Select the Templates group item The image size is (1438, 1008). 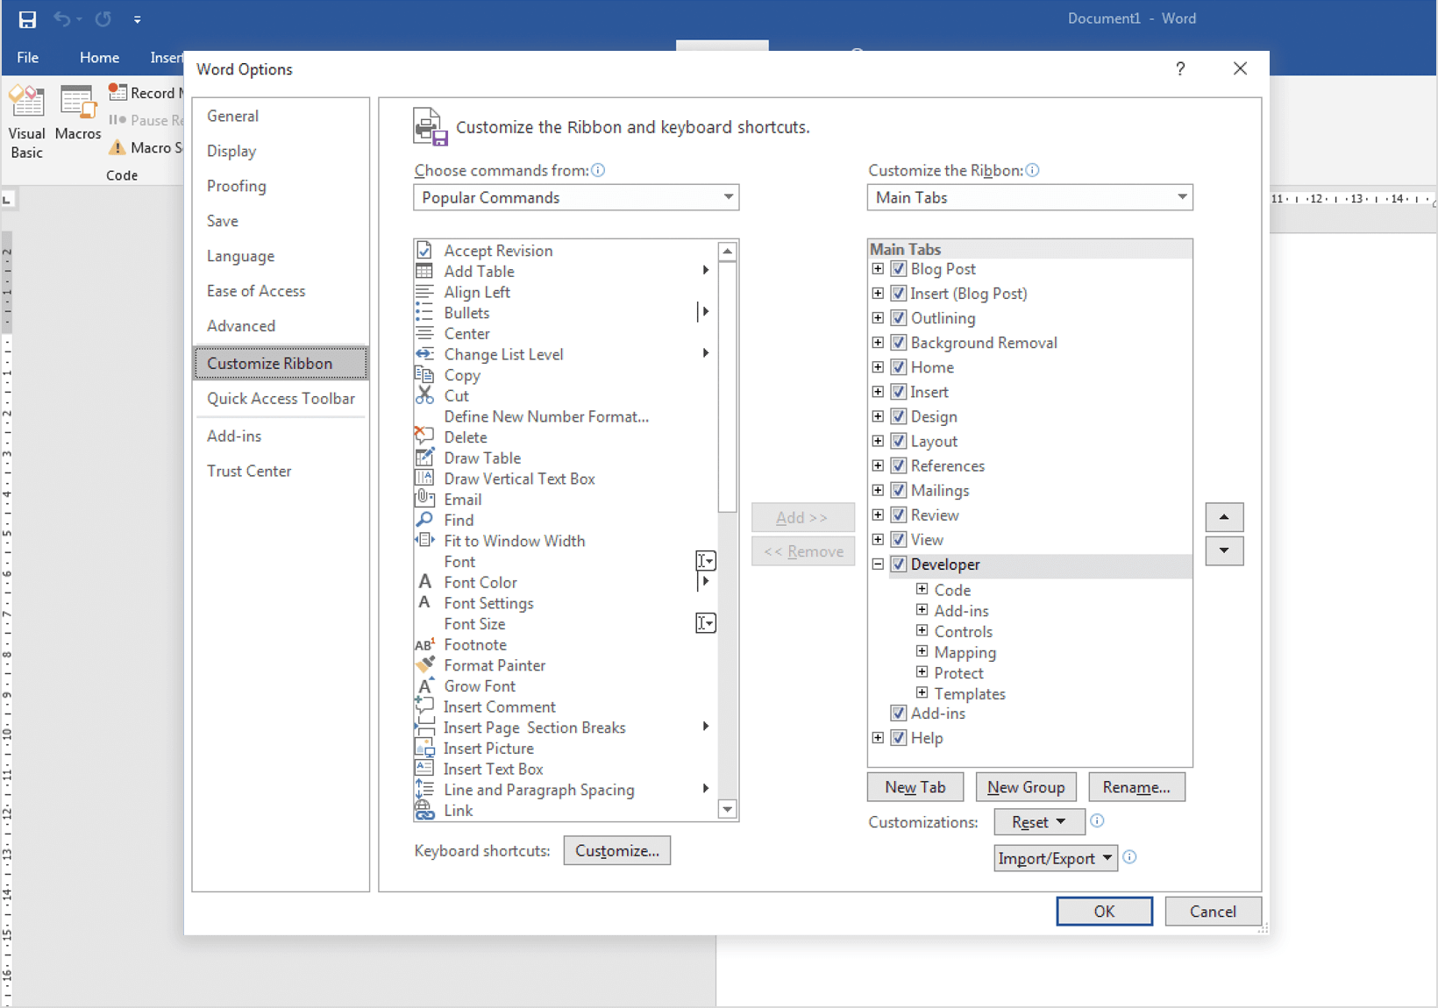click(970, 693)
